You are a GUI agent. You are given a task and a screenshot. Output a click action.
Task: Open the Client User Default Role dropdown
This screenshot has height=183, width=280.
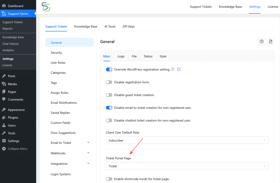click(x=187, y=140)
